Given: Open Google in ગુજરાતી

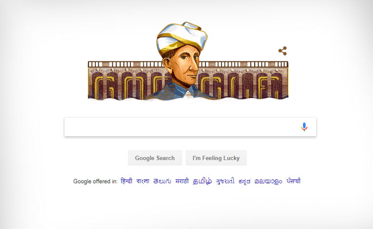Looking at the screenshot, I should [225, 181].
